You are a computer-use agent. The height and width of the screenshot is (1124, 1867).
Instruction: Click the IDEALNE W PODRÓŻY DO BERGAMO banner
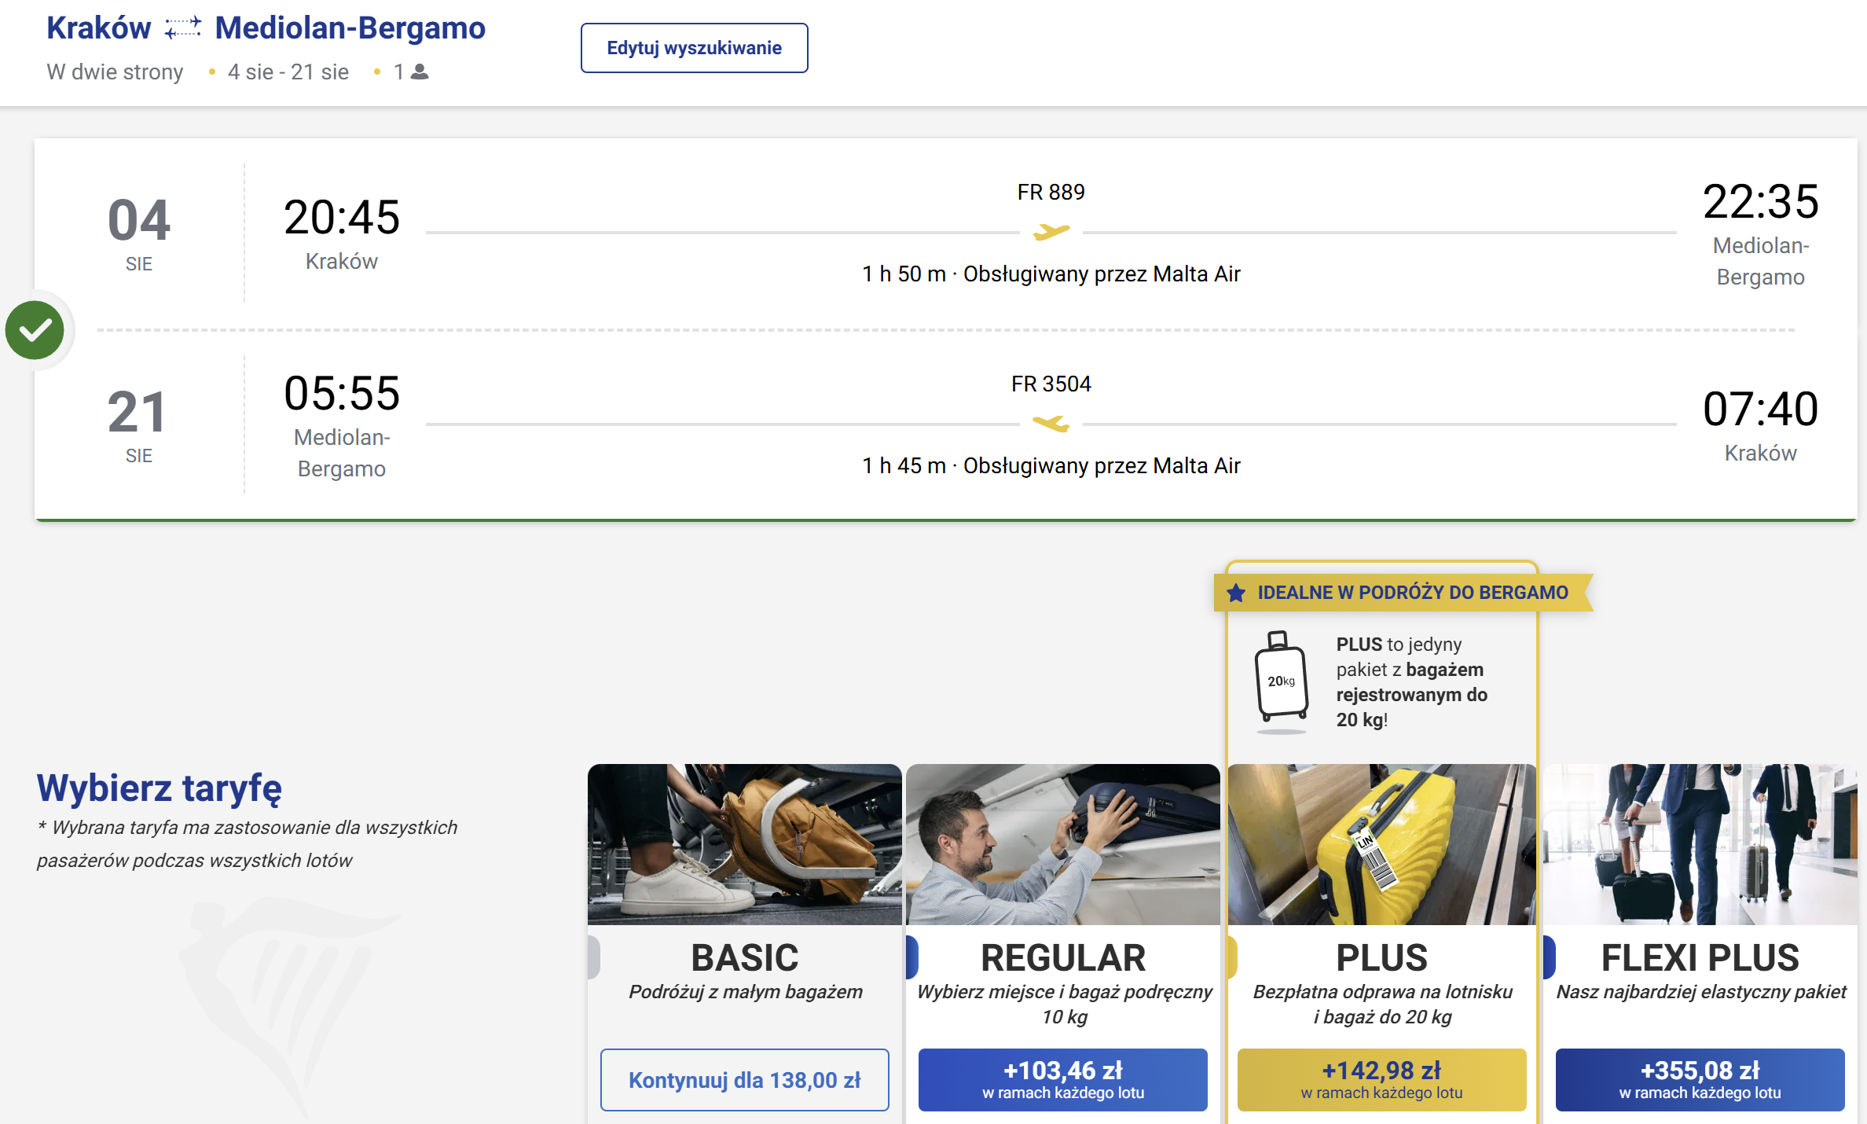[x=1403, y=593]
